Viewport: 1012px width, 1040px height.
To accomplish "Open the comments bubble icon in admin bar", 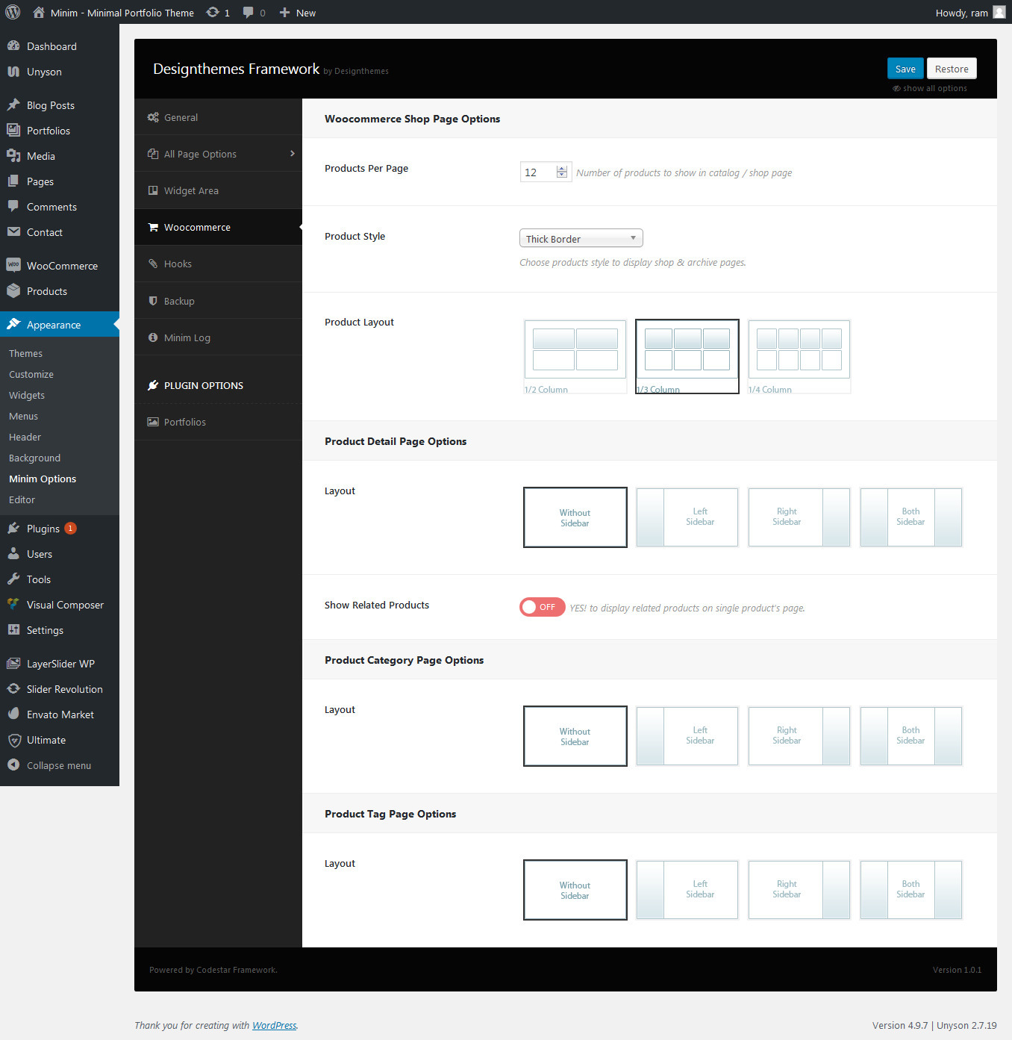I will tap(249, 12).
